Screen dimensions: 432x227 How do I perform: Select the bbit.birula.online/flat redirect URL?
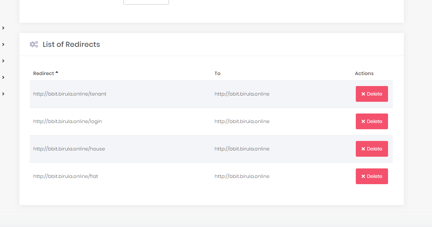pyautogui.click(x=66, y=176)
